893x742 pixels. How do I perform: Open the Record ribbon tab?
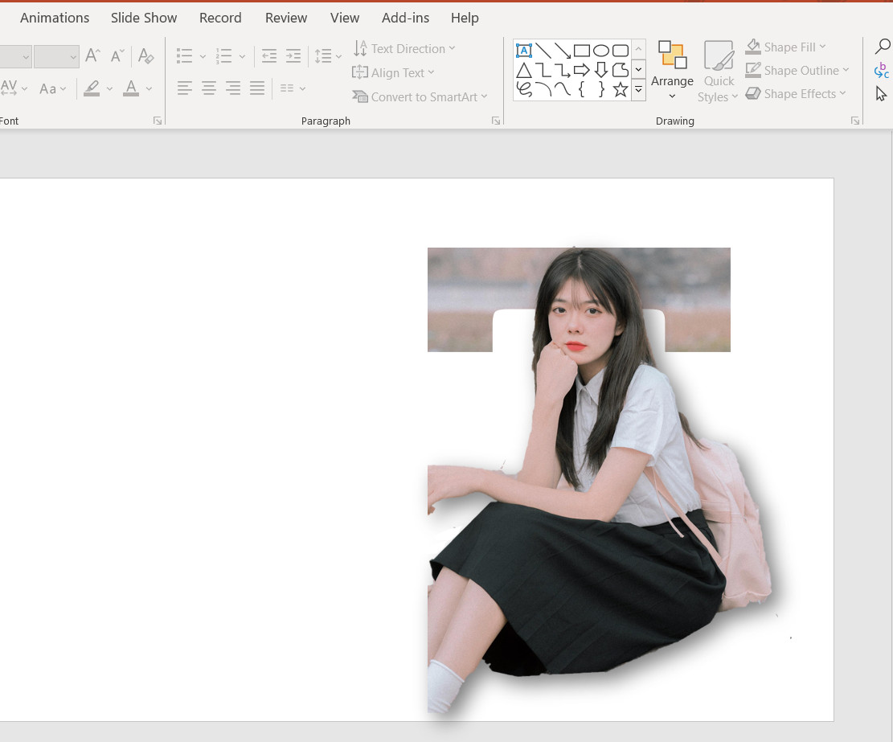[x=220, y=18]
